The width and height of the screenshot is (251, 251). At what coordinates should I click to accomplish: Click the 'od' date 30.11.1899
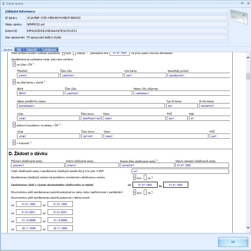click(29, 228)
